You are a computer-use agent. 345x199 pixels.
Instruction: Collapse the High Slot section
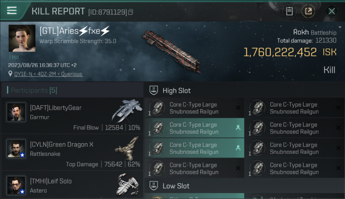pyautogui.click(x=176, y=91)
